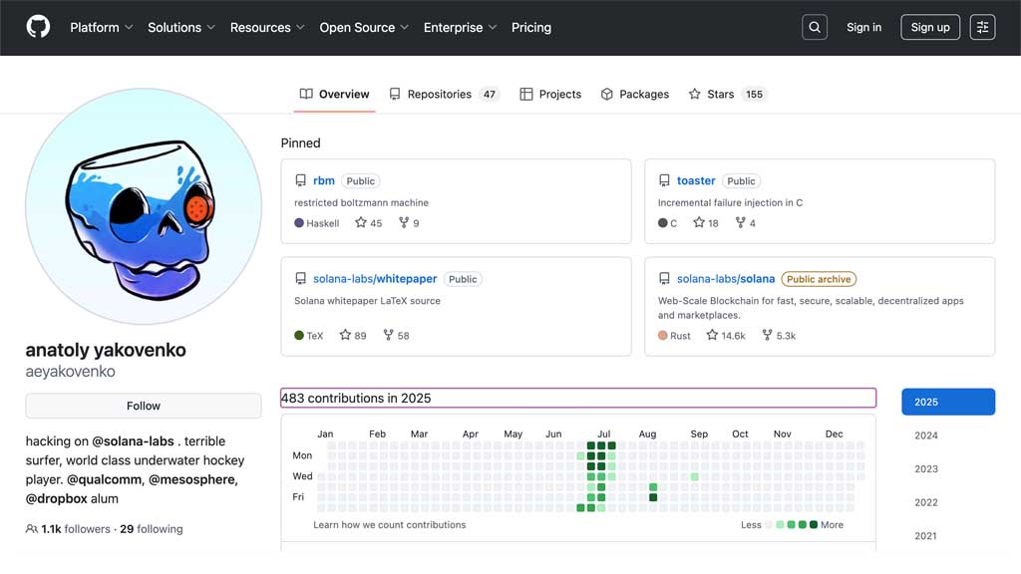Open the appearance settings icon in header
Screen dimensions: 1021x574
click(x=982, y=27)
